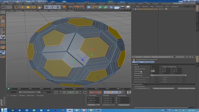
Task: Click stepper arrows of Шаги field
Action: click(x=160, y=67)
